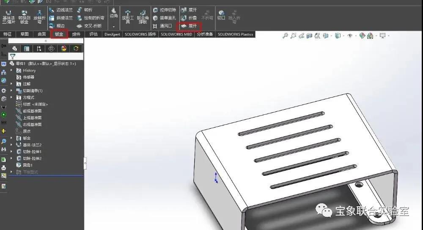Screen dimensions: 423x230
Task: Switch to the DimXpert tab
Action: tap(112, 34)
